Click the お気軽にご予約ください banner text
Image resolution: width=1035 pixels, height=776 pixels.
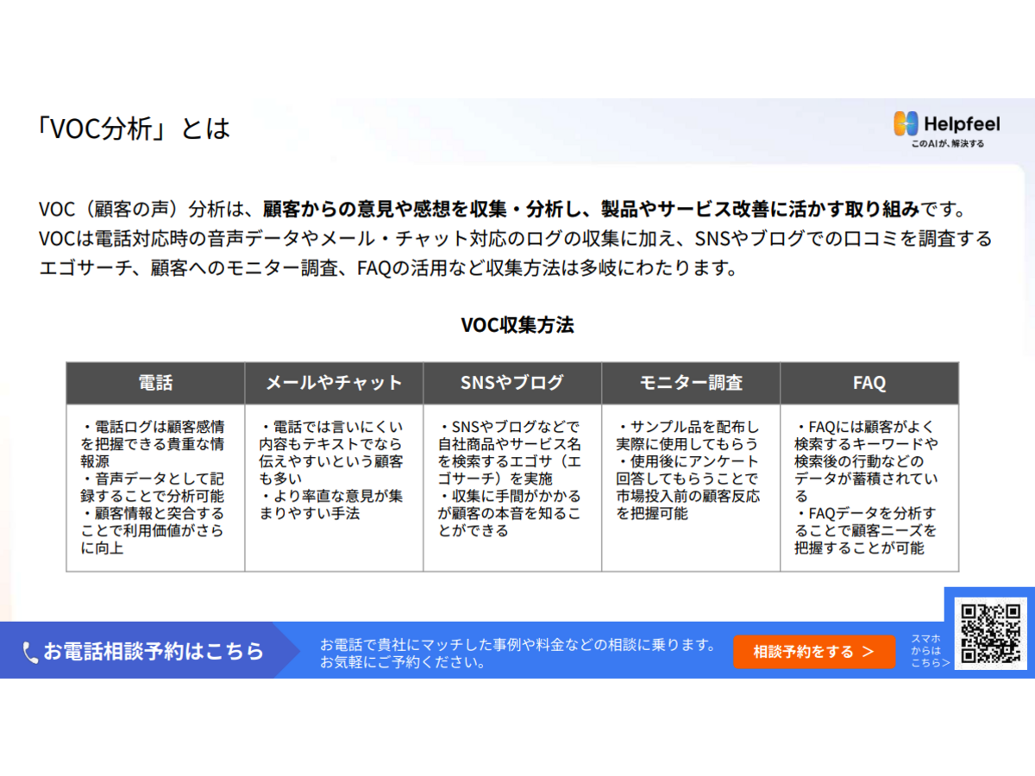pyautogui.click(x=401, y=663)
